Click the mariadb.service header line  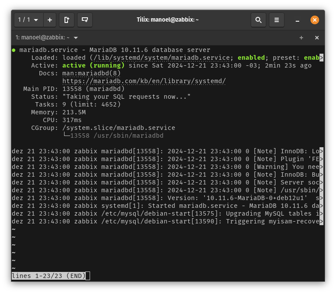click(115, 50)
